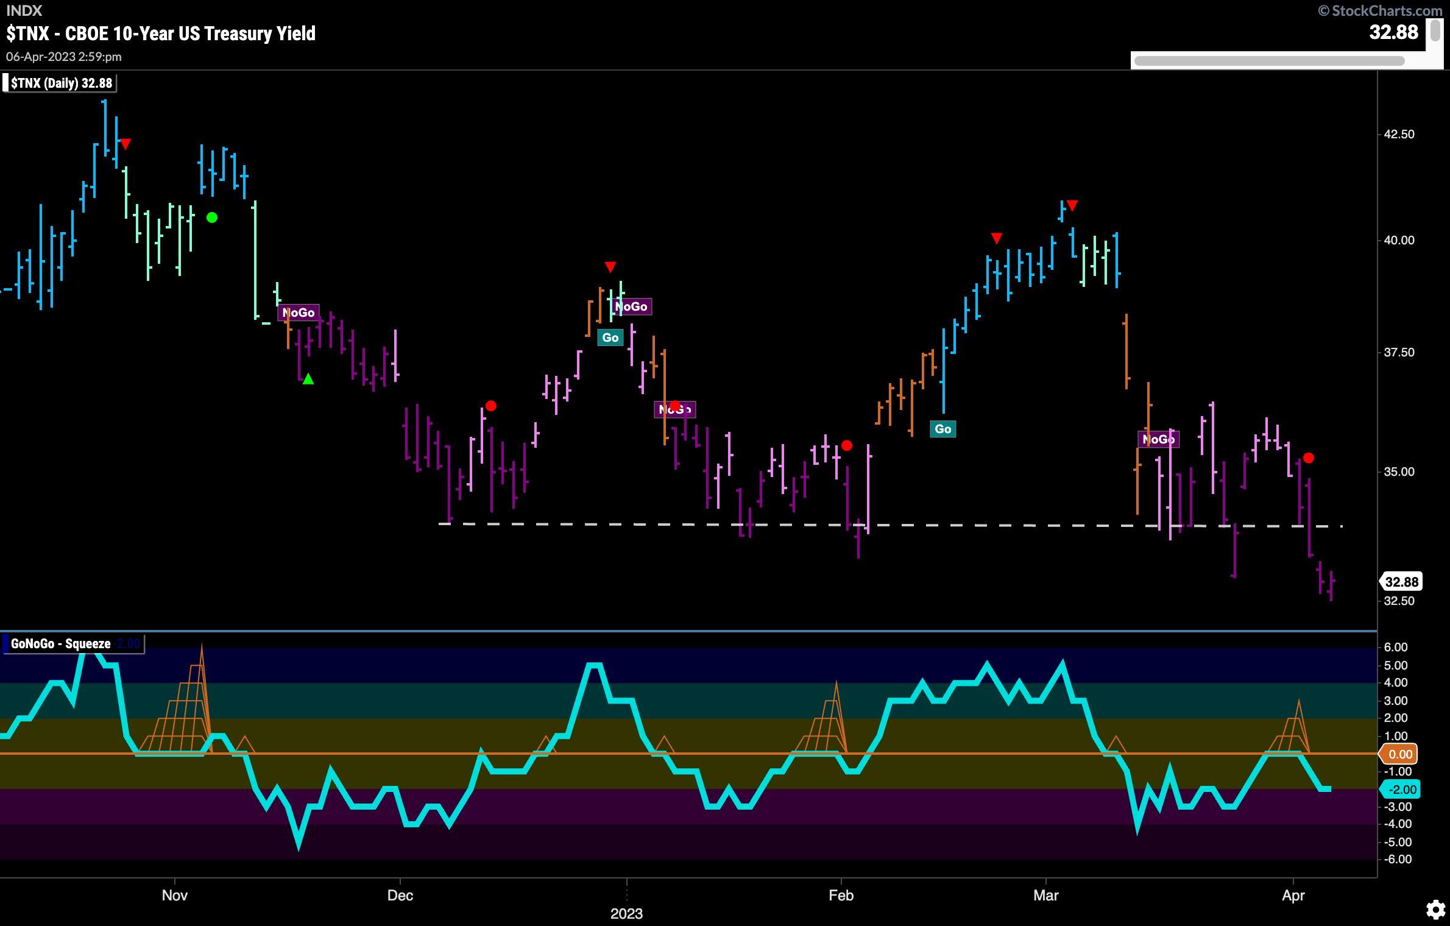Click the horizontal scrollbar thumb at top right
The width and height of the screenshot is (1450, 926).
(1269, 61)
